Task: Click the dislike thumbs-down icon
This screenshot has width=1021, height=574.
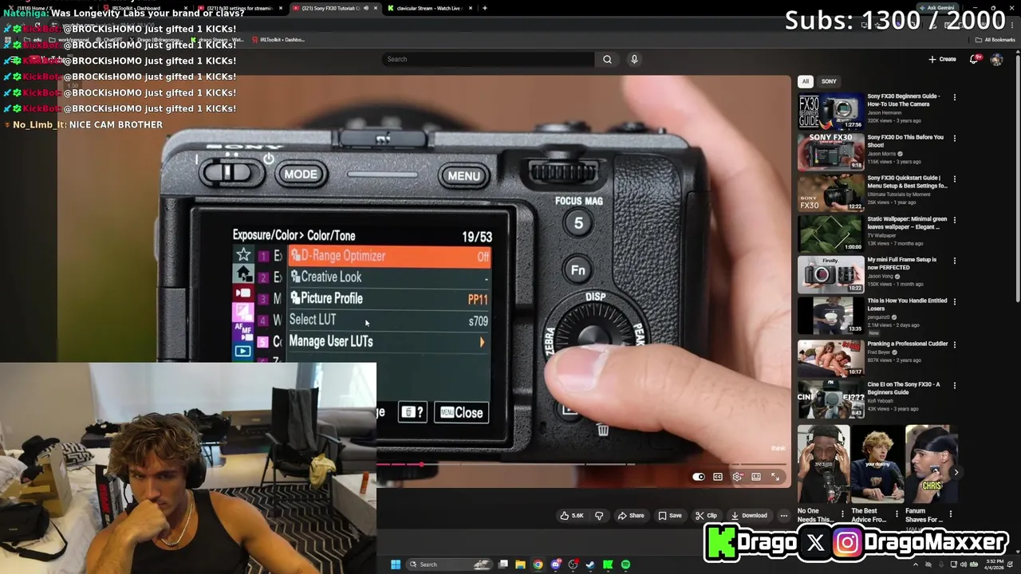Action: 599,516
